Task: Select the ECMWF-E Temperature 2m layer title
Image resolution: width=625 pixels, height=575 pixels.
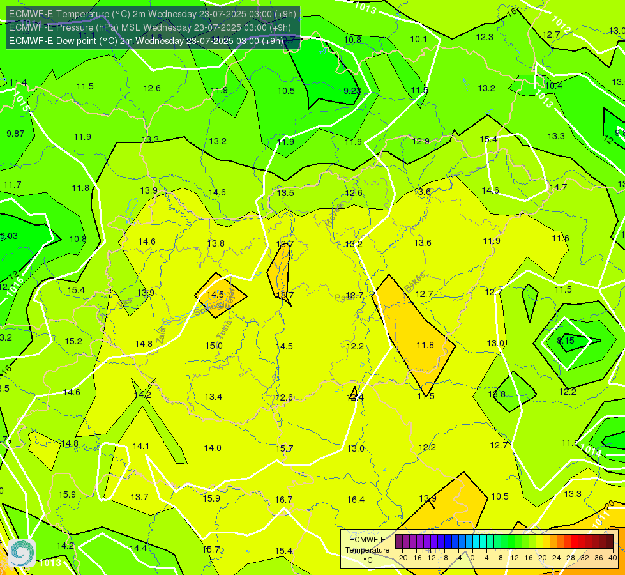Action: pyautogui.click(x=153, y=14)
